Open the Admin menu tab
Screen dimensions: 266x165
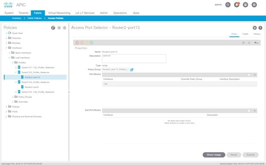pos(104,13)
